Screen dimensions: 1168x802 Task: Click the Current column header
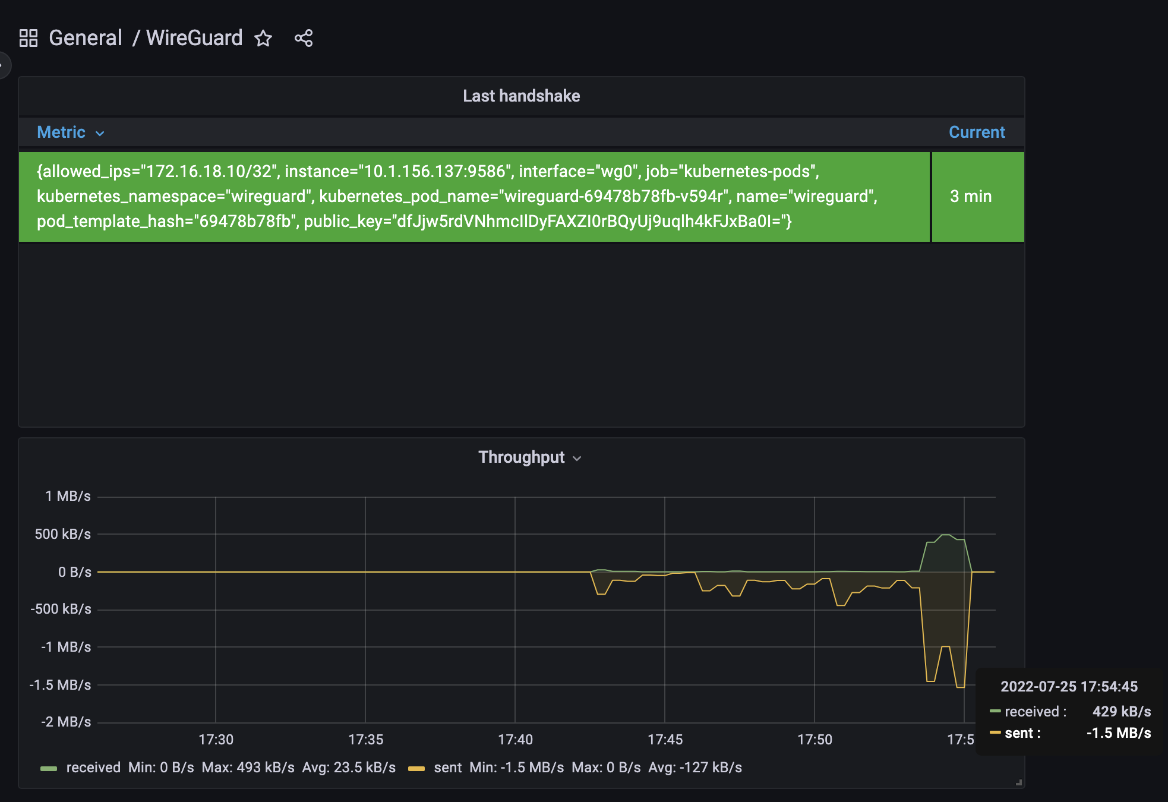click(x=976, y=132)
